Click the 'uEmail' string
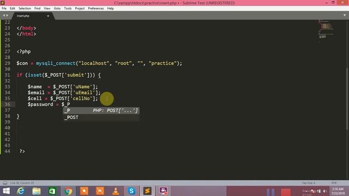349x196 pixels. coord(84,93)
